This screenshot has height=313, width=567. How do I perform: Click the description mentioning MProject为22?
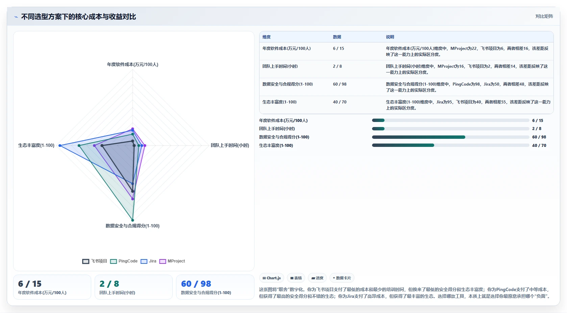pos(468,52)
